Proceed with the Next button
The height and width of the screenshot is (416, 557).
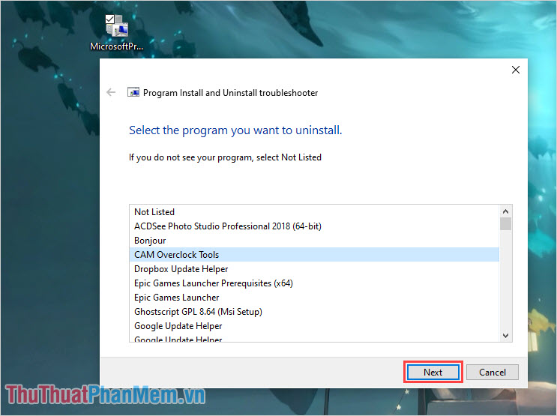tap(433, 372)
